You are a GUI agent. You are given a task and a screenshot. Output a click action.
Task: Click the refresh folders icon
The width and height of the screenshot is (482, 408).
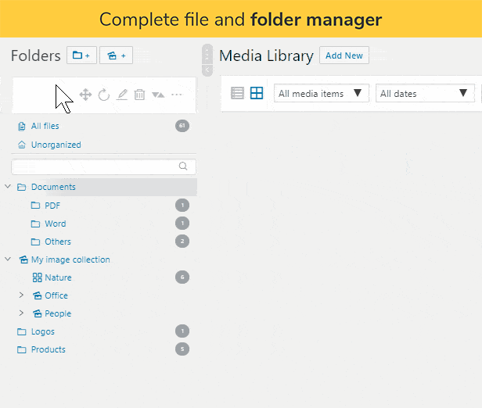click(104, 95)
